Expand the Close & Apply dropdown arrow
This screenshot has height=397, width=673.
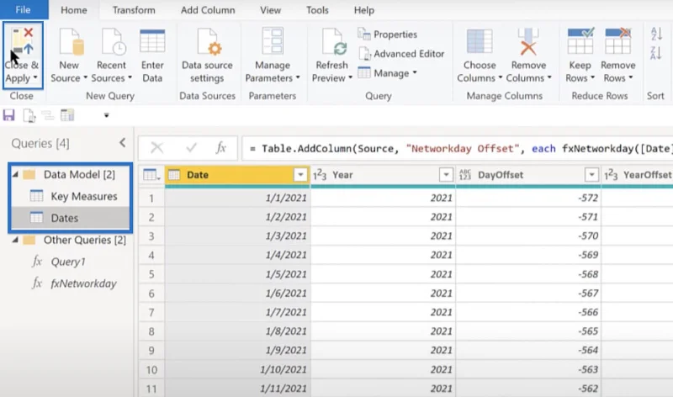click(35, 77)
